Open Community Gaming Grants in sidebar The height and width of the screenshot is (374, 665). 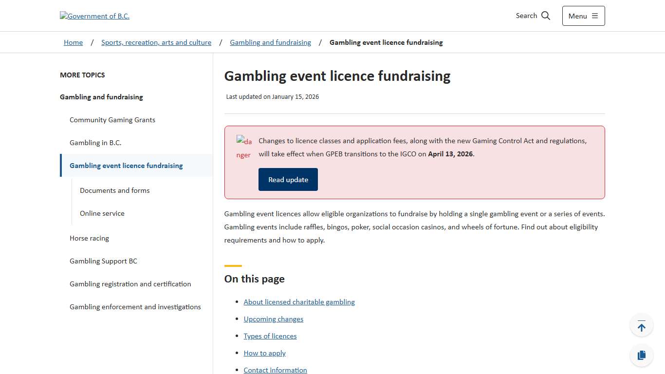112,120
